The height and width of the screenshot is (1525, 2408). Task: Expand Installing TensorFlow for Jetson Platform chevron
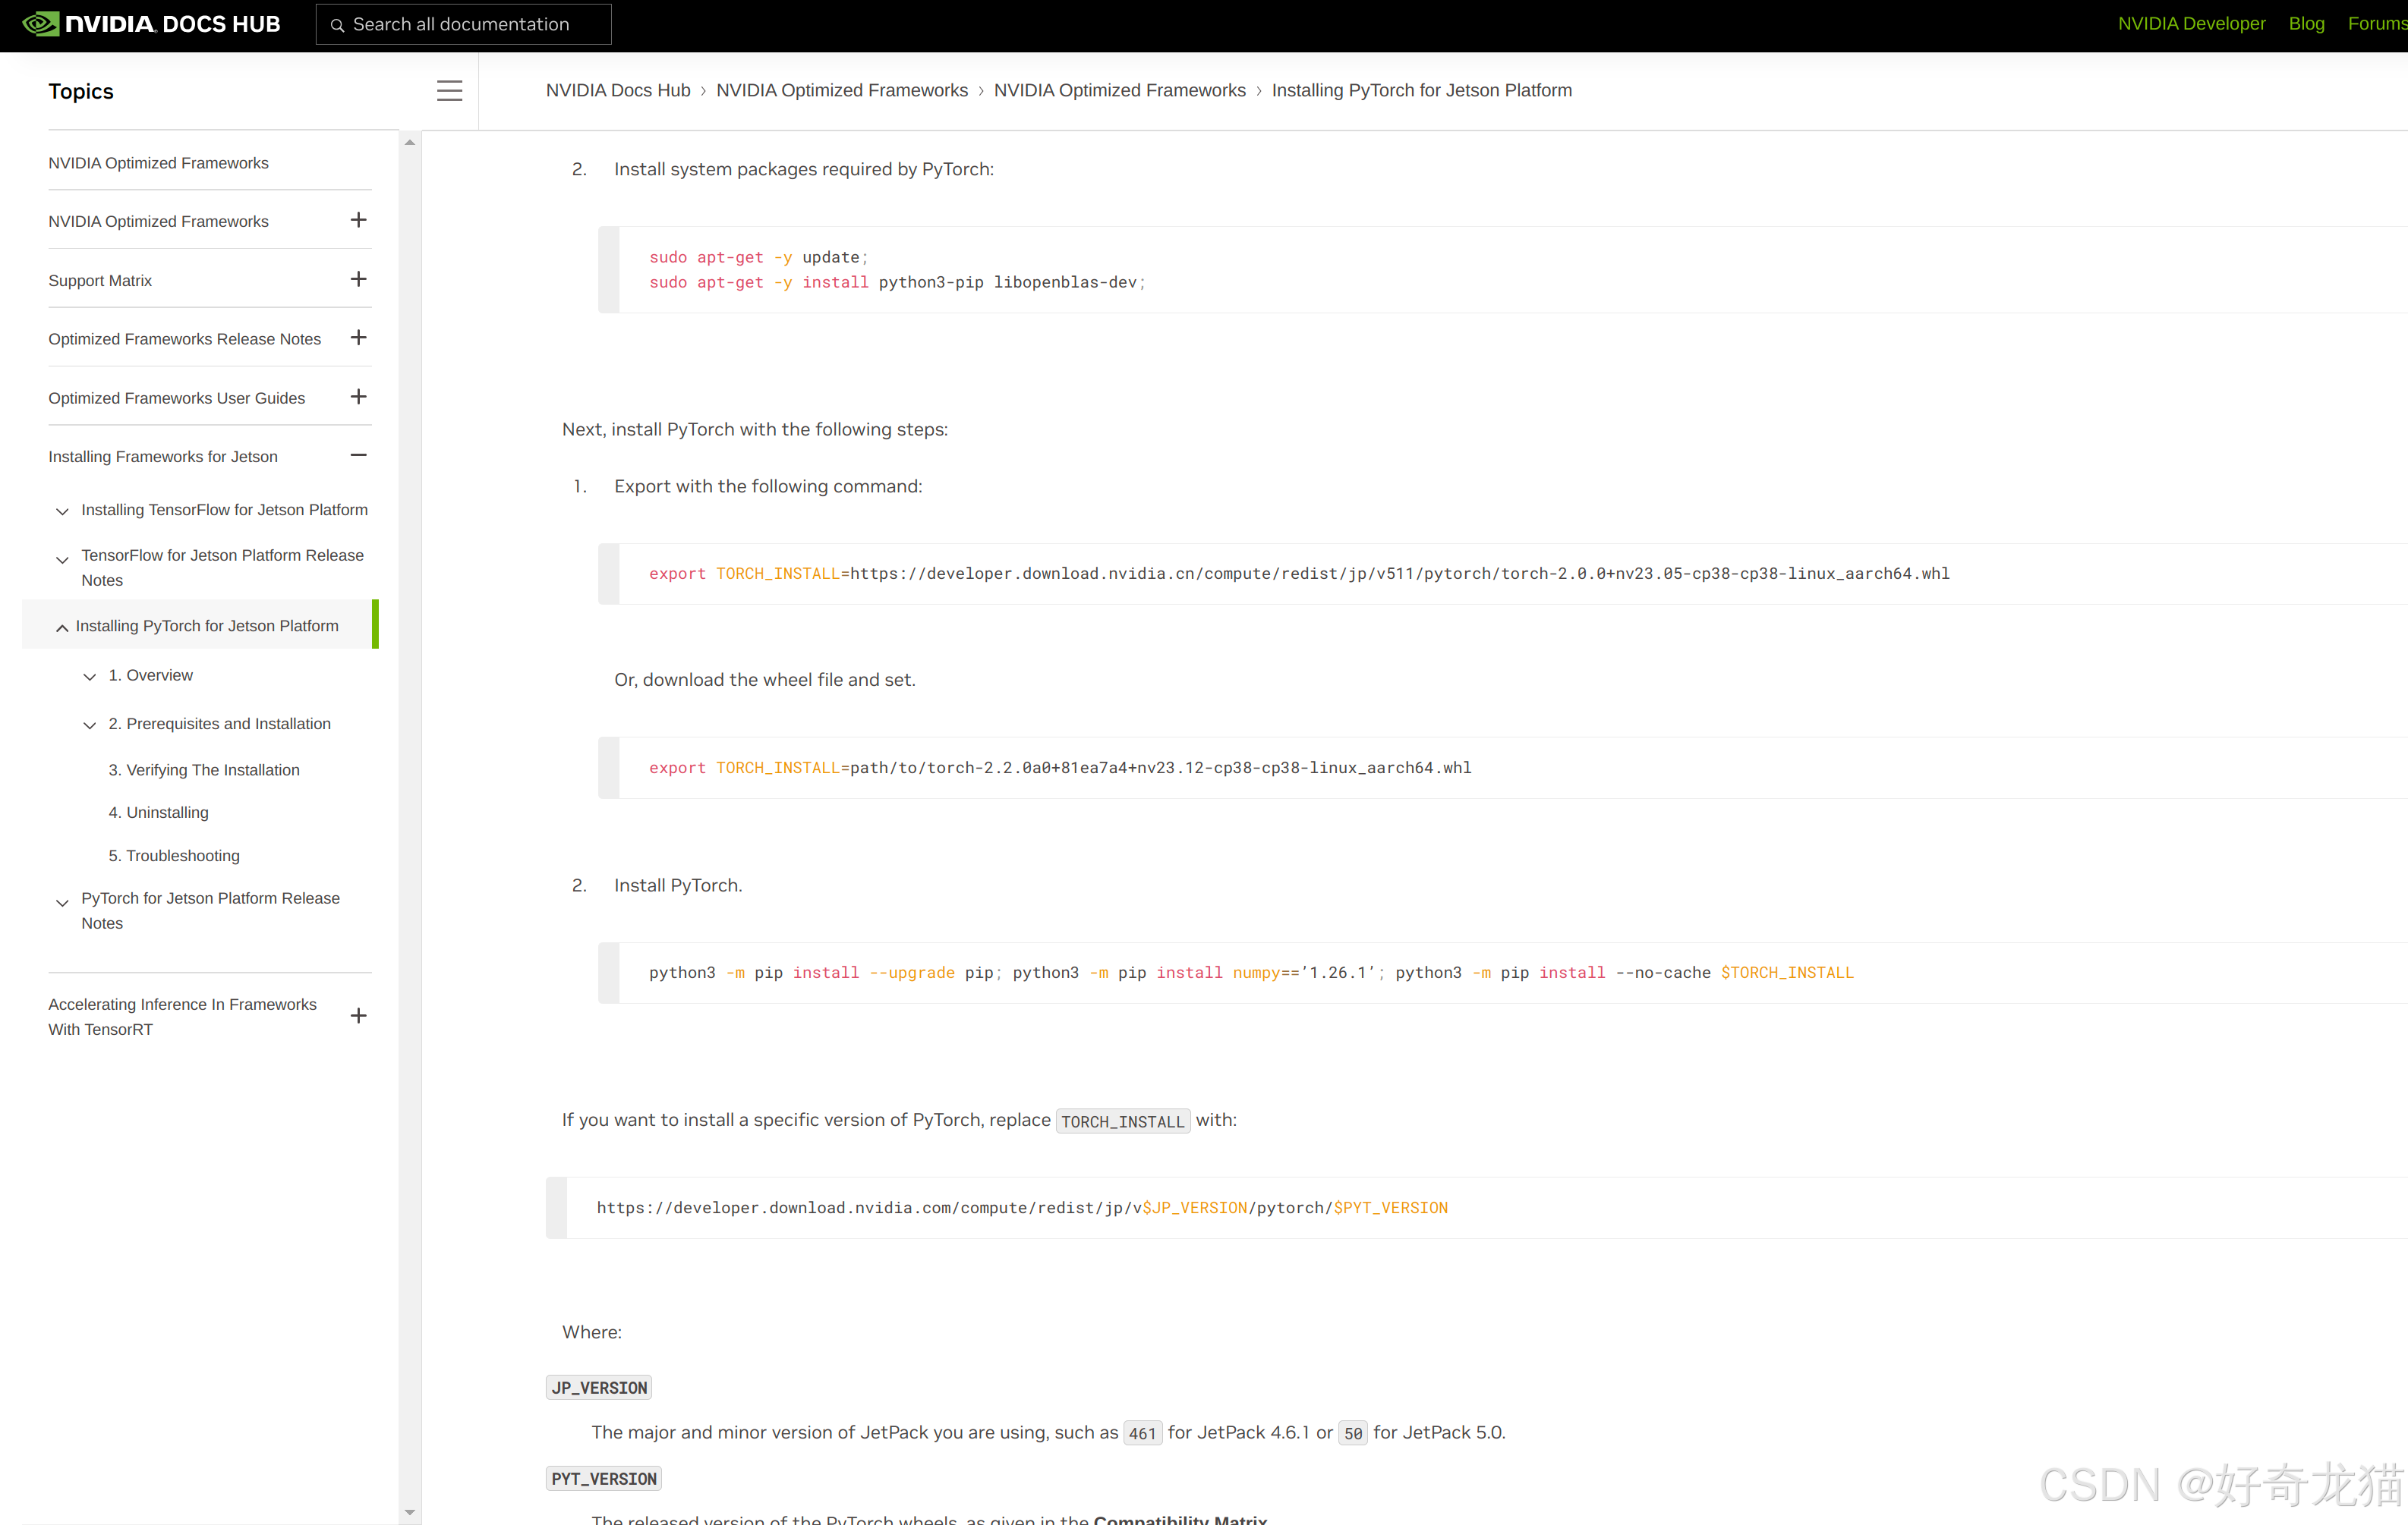[62, 511]
